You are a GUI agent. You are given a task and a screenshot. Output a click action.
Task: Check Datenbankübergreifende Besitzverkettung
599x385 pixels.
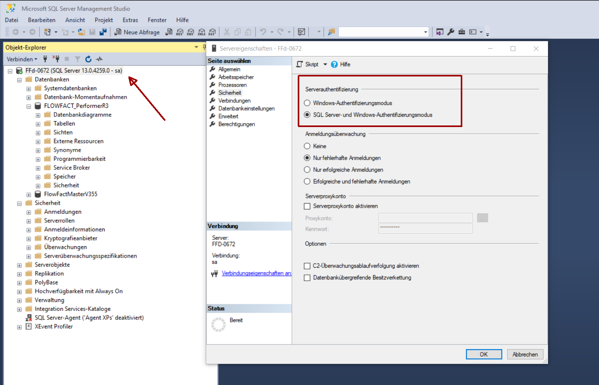(x=307, y=278)
